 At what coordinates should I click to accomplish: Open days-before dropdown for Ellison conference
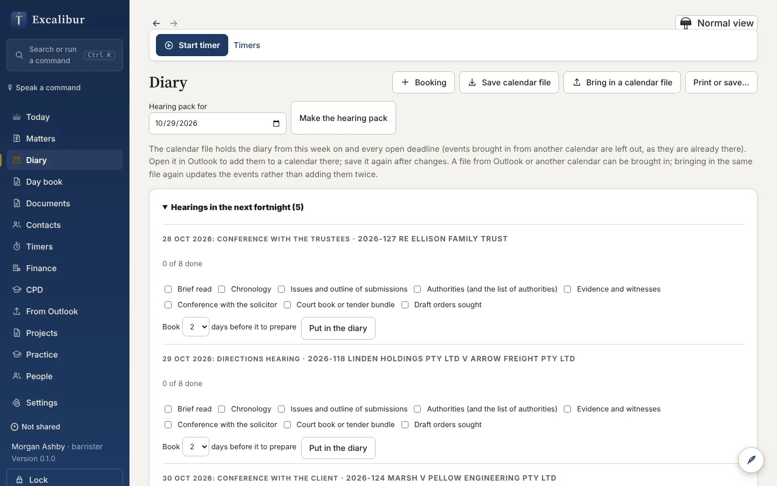[196, 327]
